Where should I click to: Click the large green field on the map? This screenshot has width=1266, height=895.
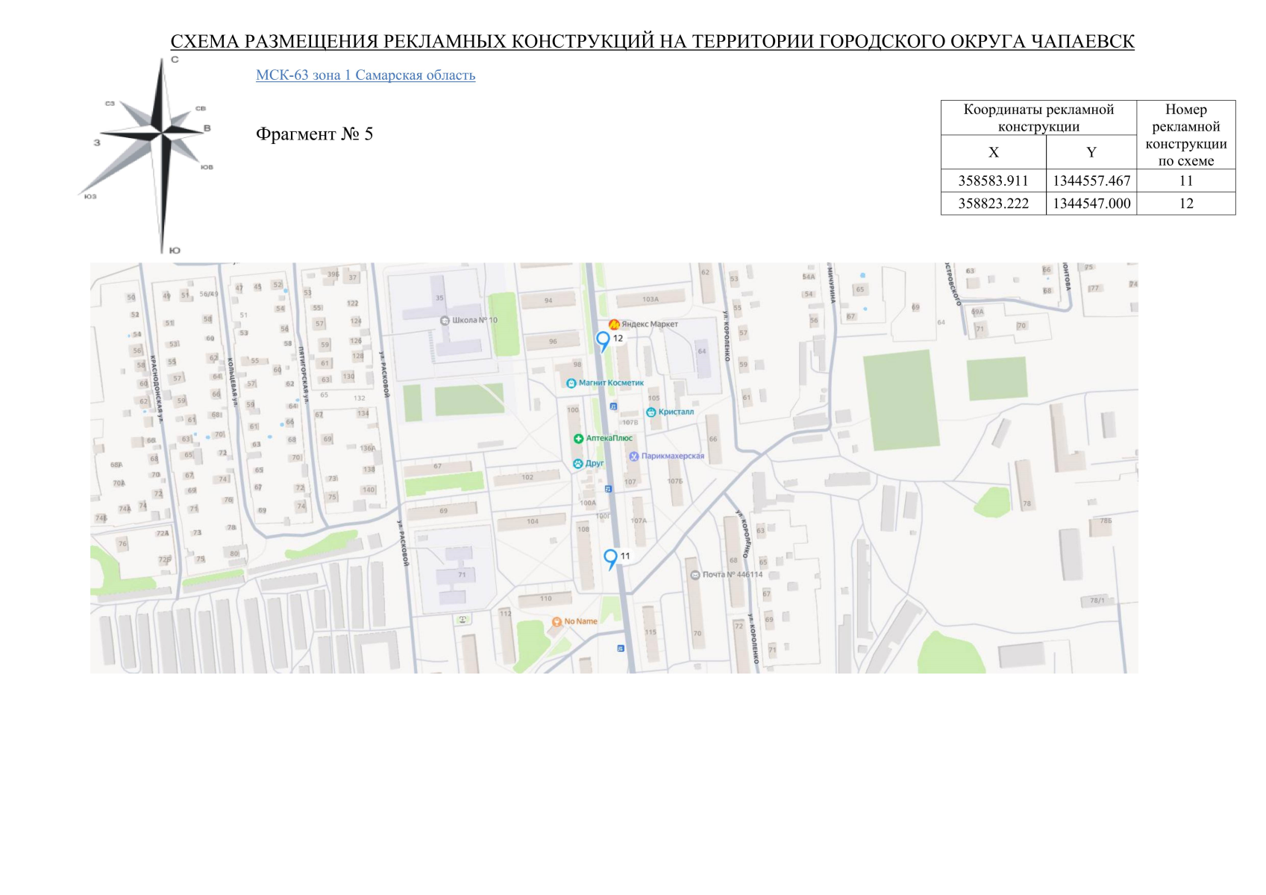point(900,400)
